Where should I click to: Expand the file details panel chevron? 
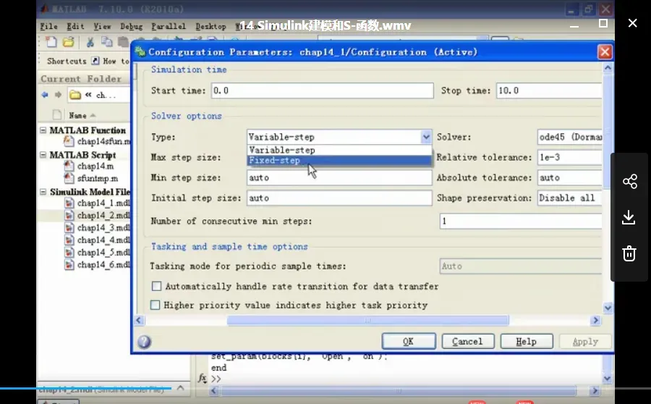point(181,388)
